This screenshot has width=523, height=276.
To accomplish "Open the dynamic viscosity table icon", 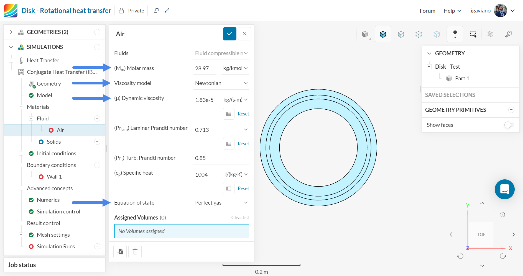I will pos(229,114).
